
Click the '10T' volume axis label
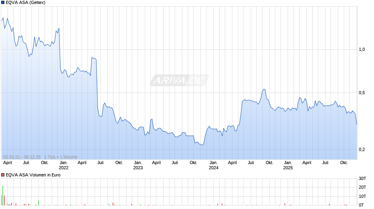point(362,196)
